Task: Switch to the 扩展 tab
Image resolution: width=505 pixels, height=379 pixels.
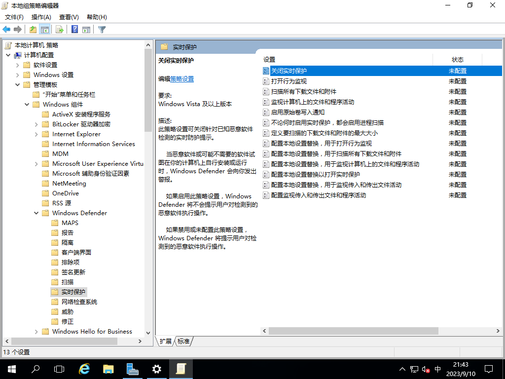Action: 166,341
